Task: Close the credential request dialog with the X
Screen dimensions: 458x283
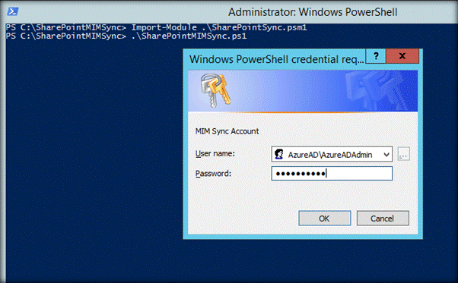Action: point(402,56)
